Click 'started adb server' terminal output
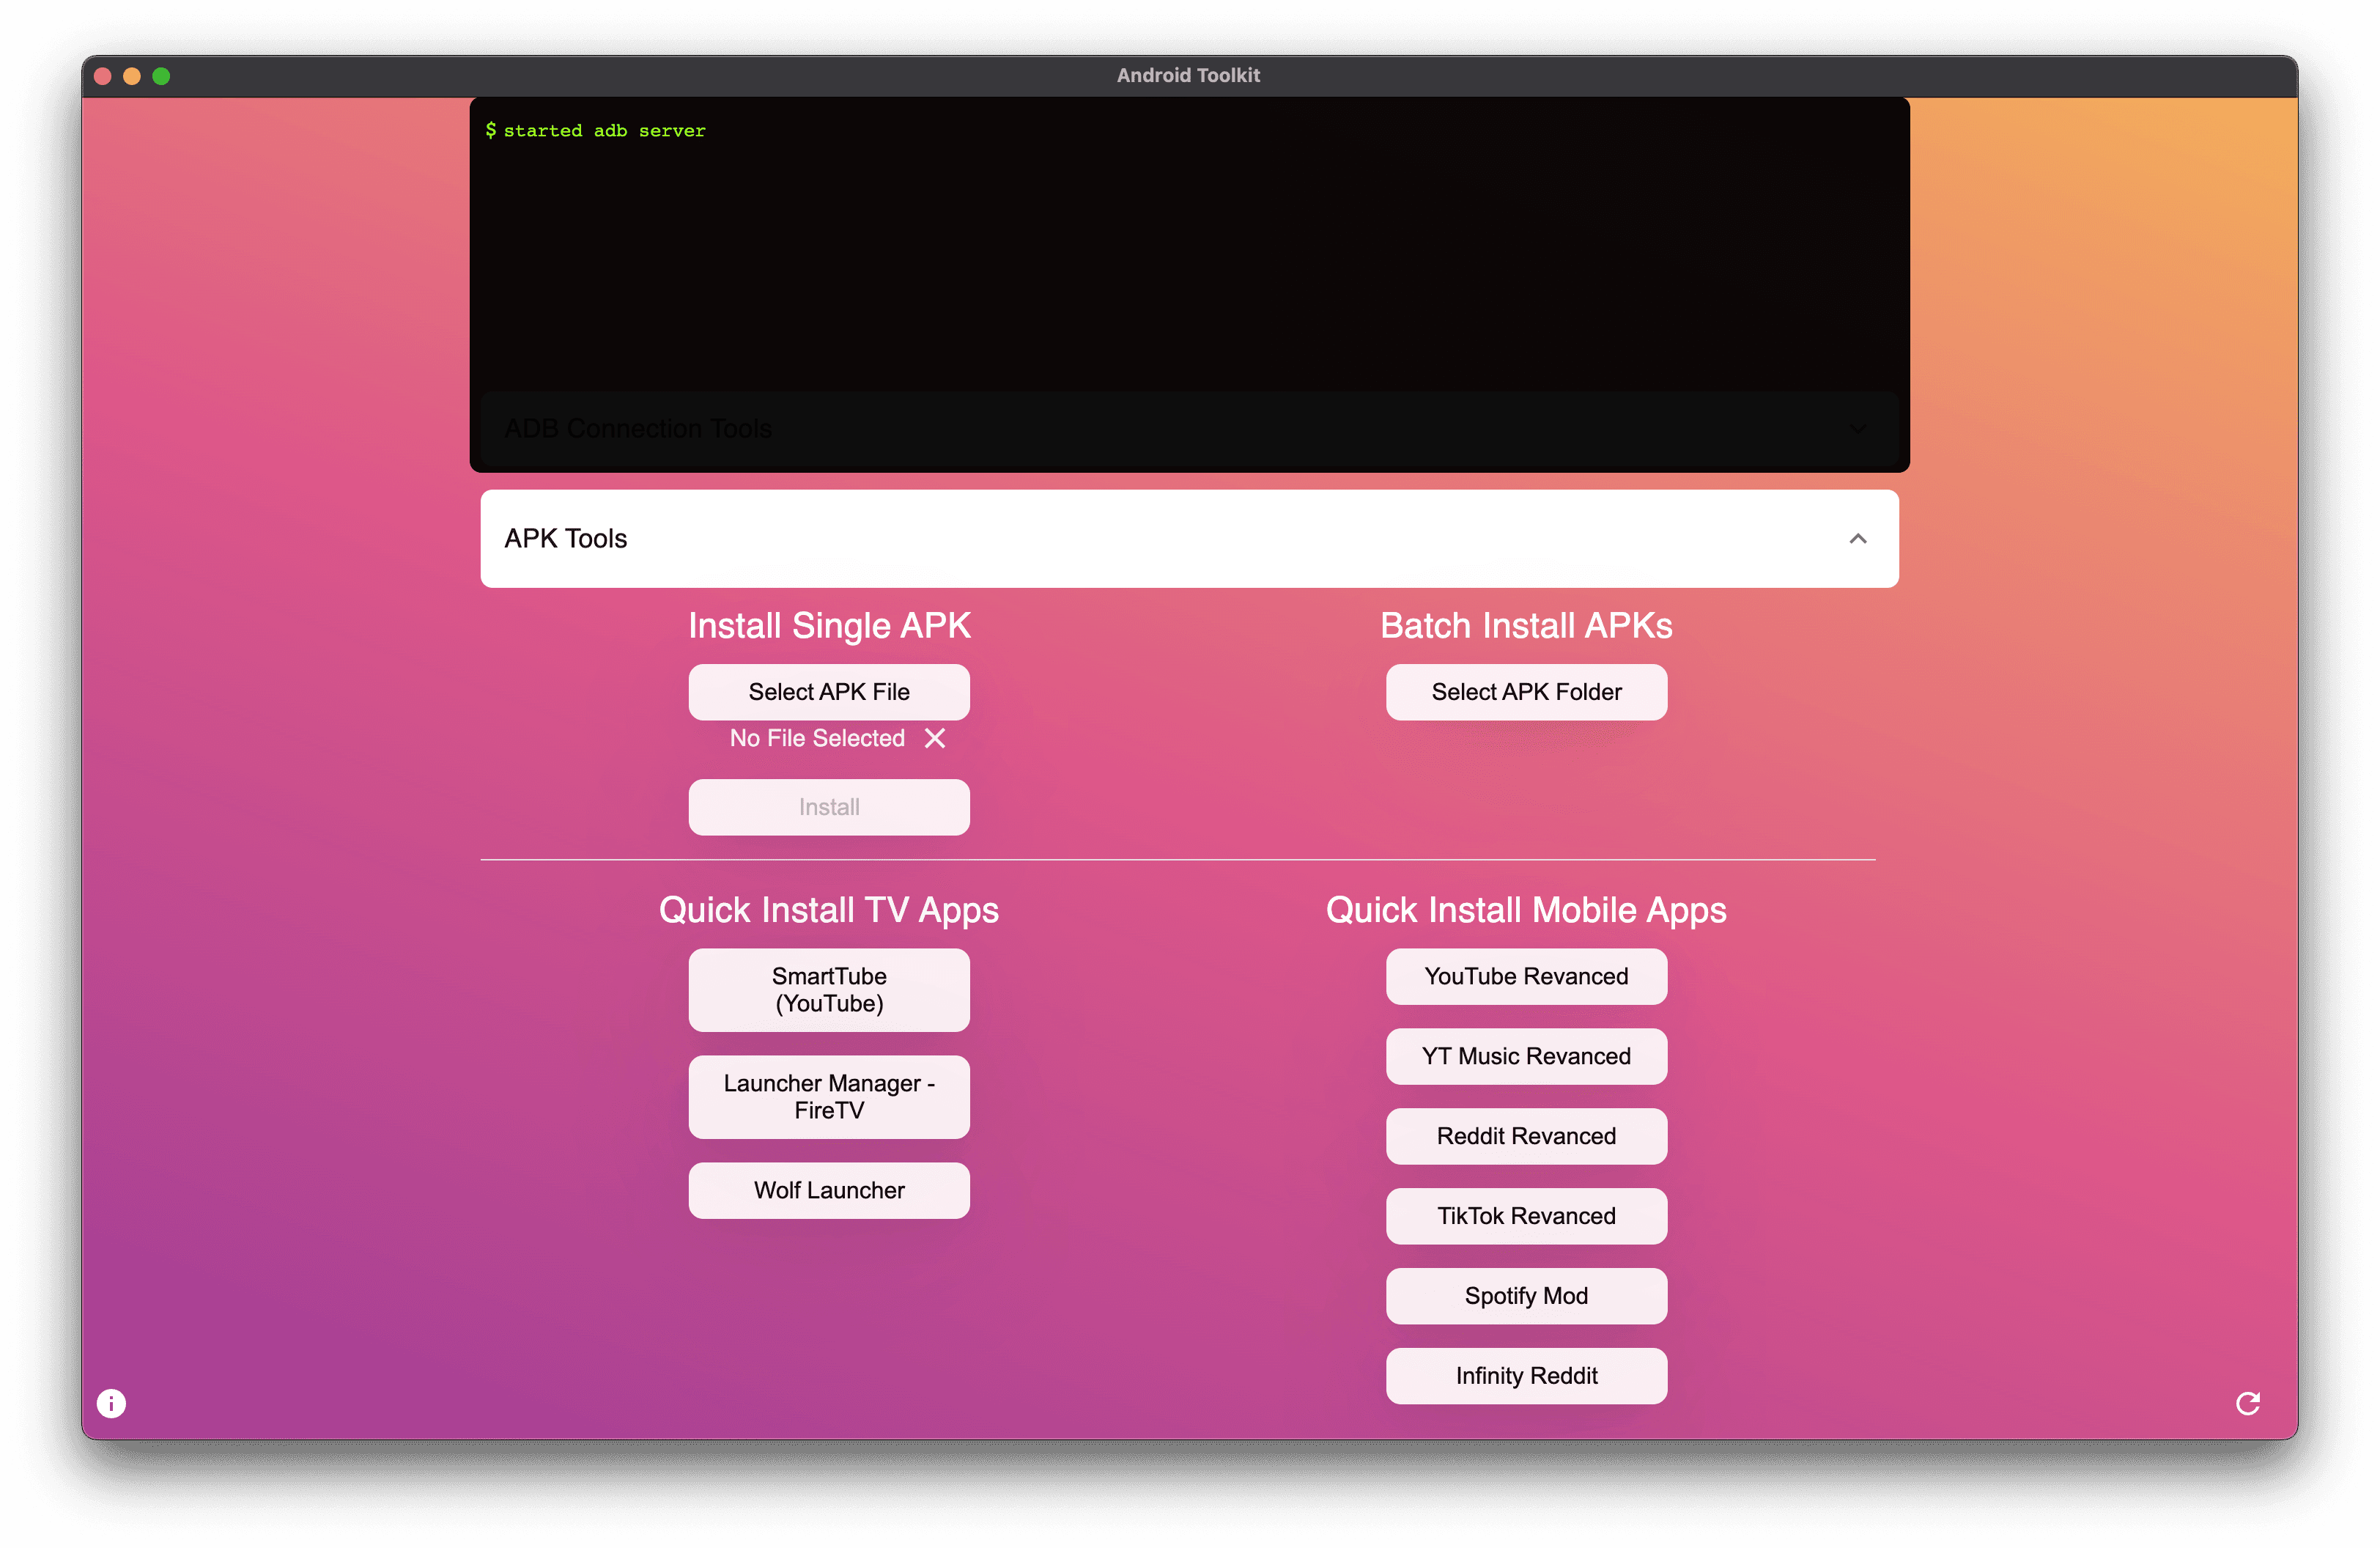 coord(604,131)
